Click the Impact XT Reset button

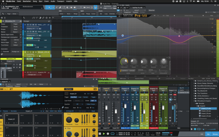tap(93, 111)
